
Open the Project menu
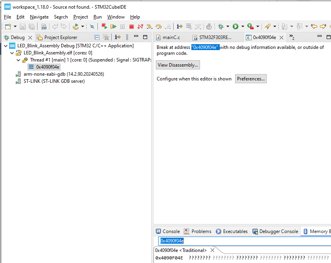tap(80, 17)
